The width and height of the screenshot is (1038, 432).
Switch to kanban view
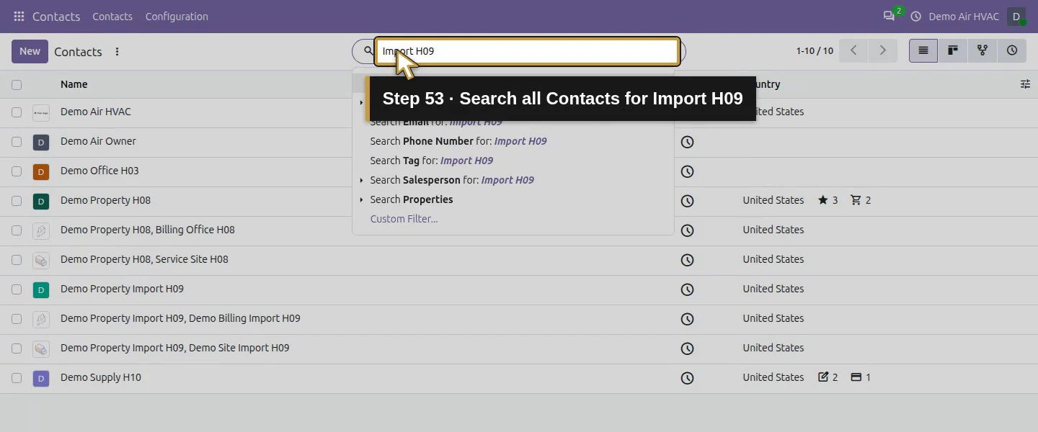pyautogui.click(x=953, y=50)
